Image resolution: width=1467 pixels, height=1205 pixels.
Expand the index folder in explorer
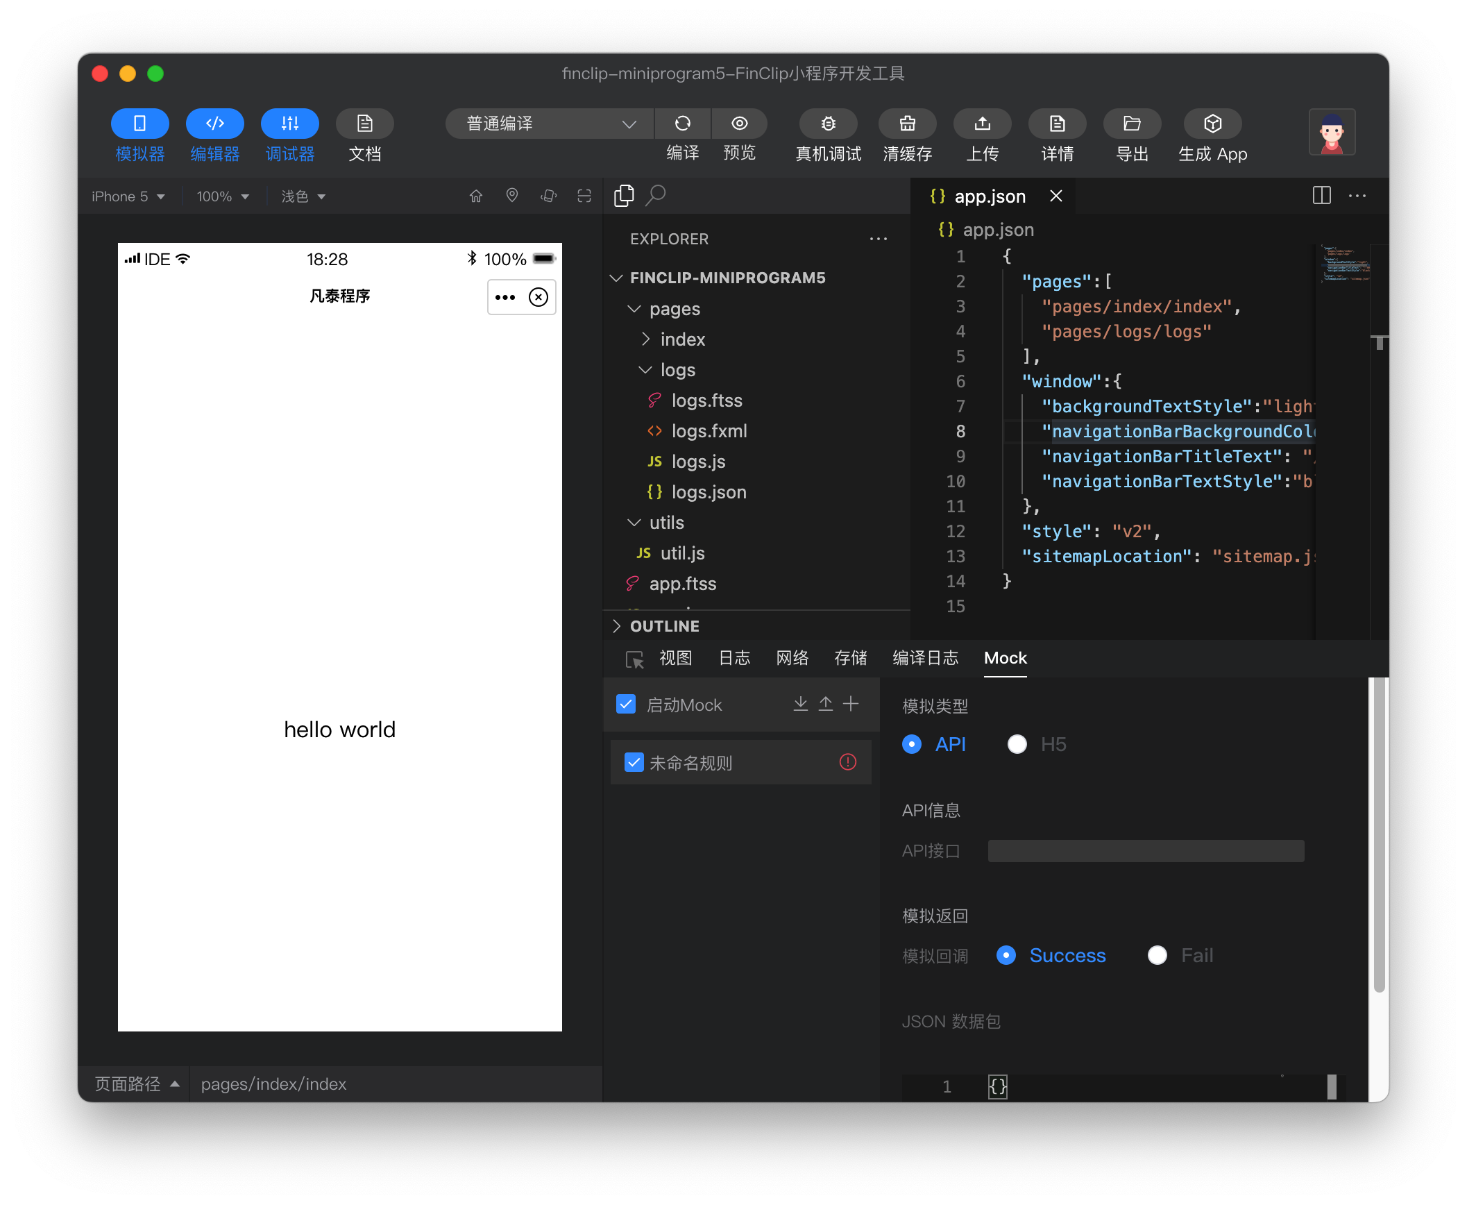(682, 339)
